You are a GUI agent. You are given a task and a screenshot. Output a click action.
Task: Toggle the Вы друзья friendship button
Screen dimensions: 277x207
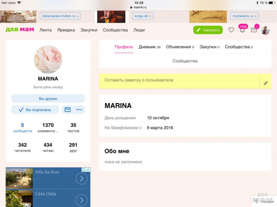coord(48,98)
